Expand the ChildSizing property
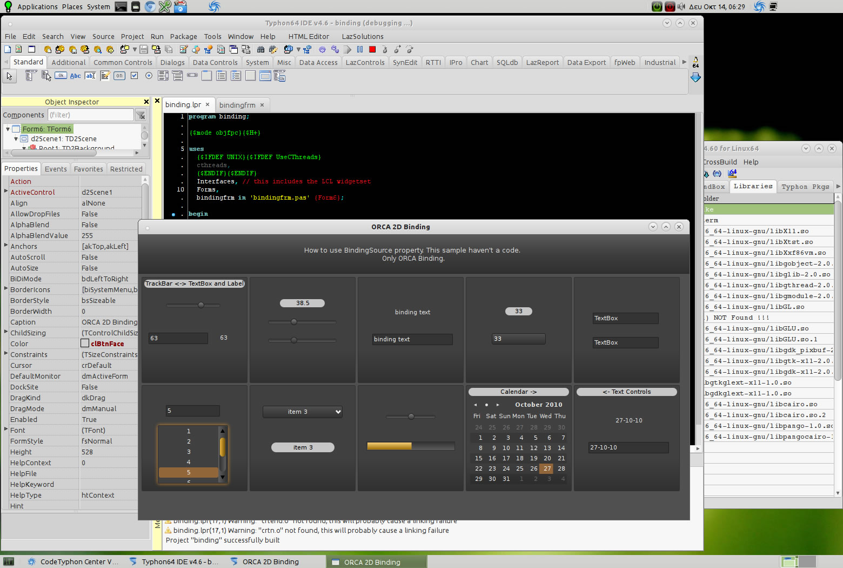The height and width of the screenshot is (568, 843). point(6,332)
